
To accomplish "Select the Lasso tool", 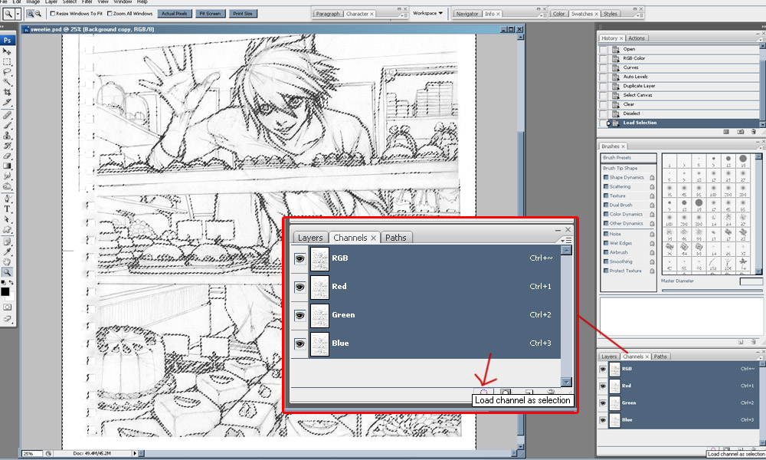I will coord(7,72).
